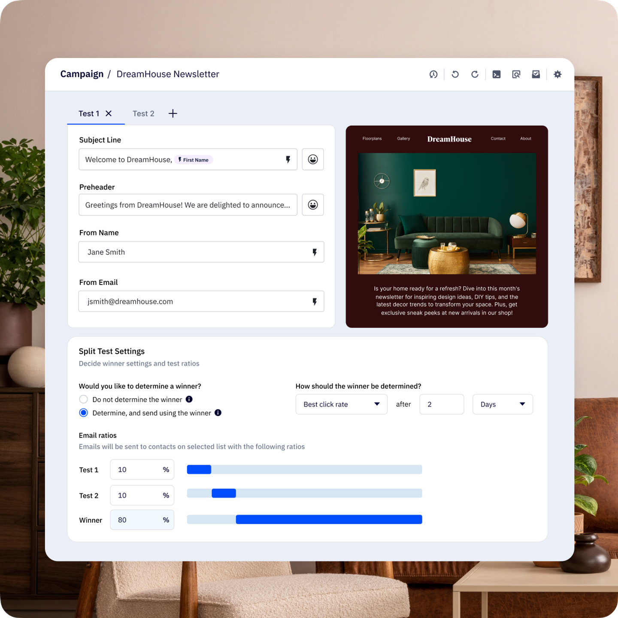Select "Determine, and send using the winner"
The image size is (618, 618).
[x=83, y=413]
